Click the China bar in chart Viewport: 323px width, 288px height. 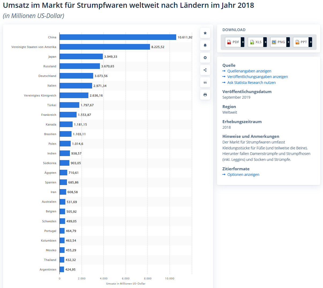[x=118, y=37]
